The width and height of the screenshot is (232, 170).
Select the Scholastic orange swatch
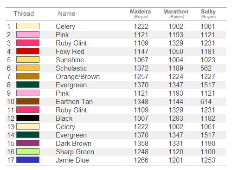click(x=28, y=68)
